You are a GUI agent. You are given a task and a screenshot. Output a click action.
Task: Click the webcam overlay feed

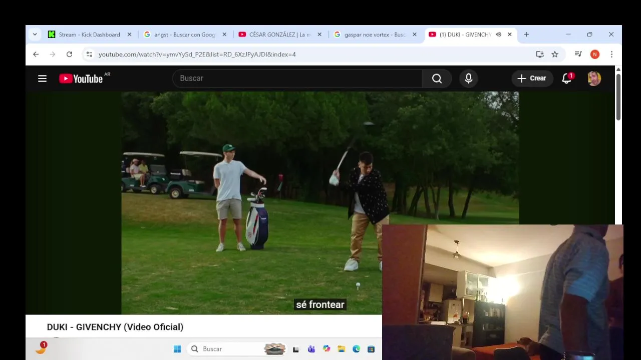coord(502,292)
